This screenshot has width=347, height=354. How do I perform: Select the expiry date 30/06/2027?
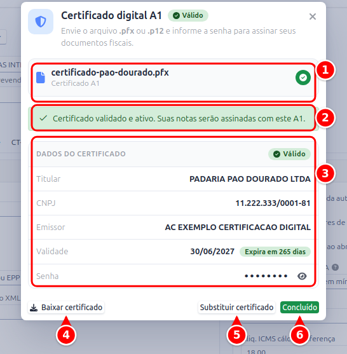point(212,252)
